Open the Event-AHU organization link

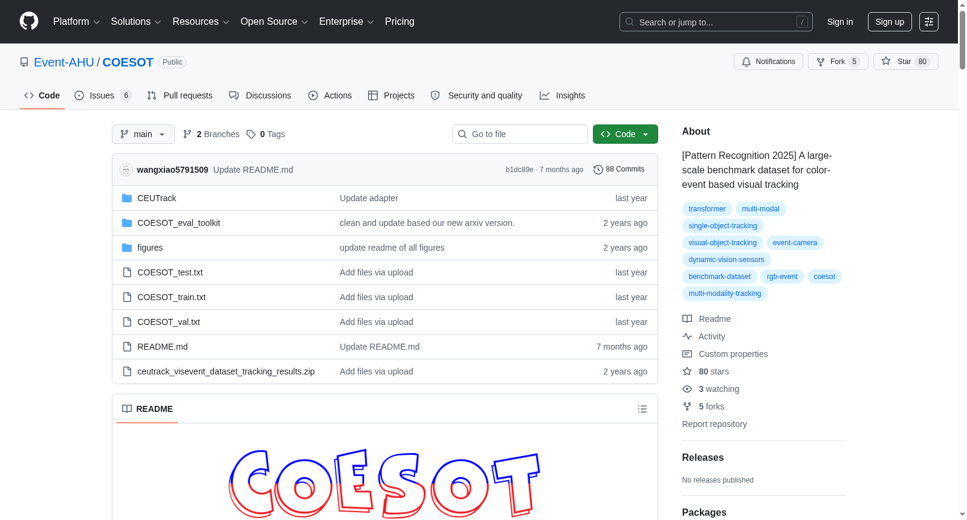click(64, 62)
